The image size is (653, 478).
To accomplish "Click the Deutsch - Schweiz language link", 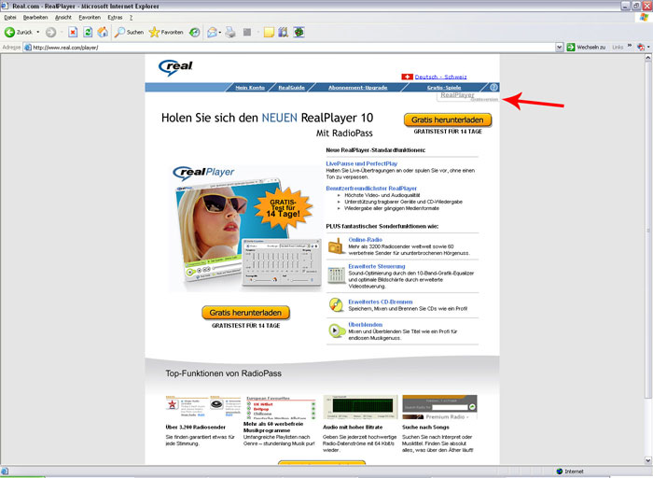I will click(x=440, y=77).
